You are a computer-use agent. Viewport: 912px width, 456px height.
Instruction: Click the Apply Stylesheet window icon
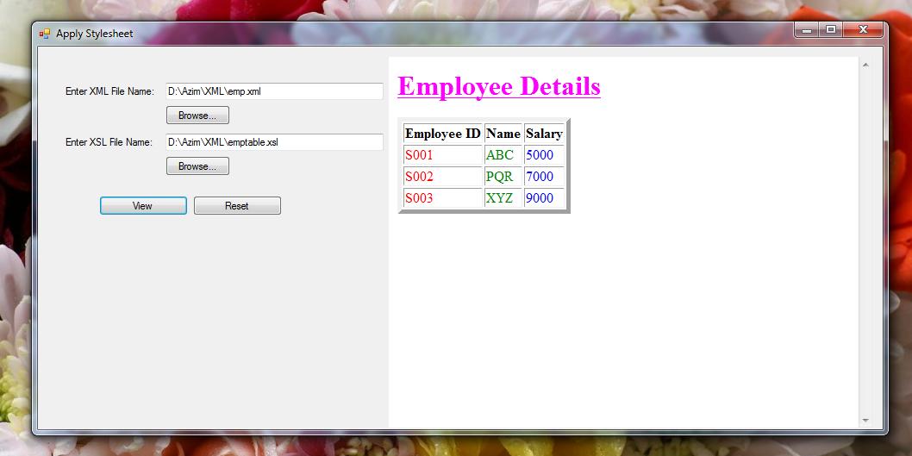pos(44,34)
